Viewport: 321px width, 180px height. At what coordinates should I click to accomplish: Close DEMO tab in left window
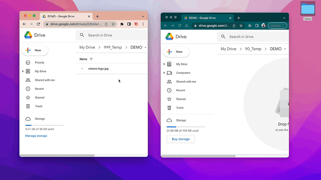point(89,16)
